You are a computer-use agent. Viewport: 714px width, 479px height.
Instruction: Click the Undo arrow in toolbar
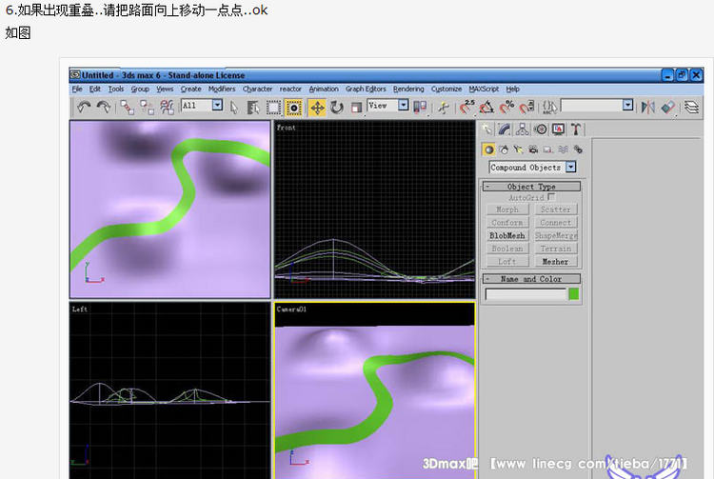pos(83,108)
